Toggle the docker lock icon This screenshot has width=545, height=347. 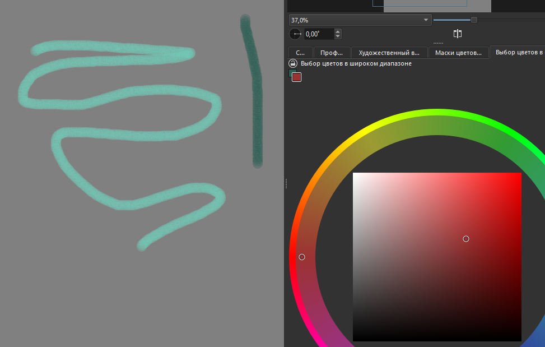293,63
